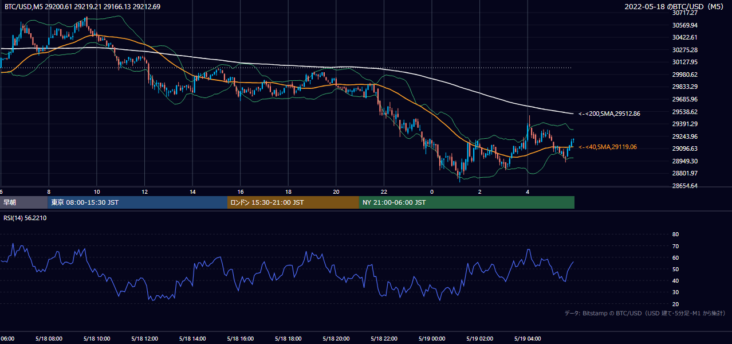Click hour tick 10 under price chart

tap(96, 191)
